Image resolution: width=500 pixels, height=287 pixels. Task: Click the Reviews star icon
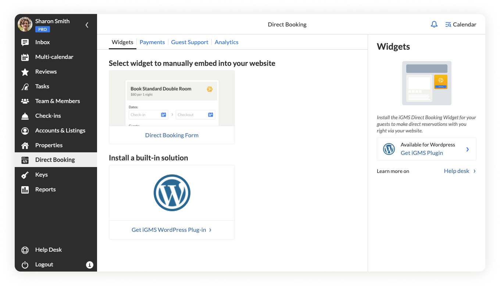[25, 72]
